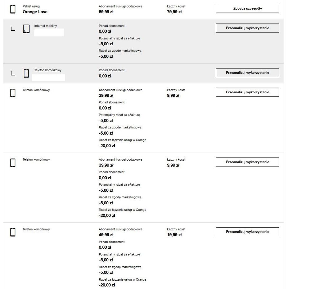
Task: Click the branch connector icon beside gray Telefon komórkowy
Action: coord(13,74)
